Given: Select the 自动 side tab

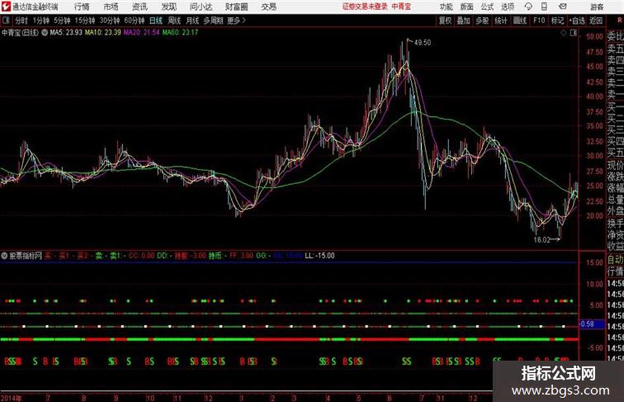Looking at the screenshot, I should pyautogui.click(x=615, y=260).
